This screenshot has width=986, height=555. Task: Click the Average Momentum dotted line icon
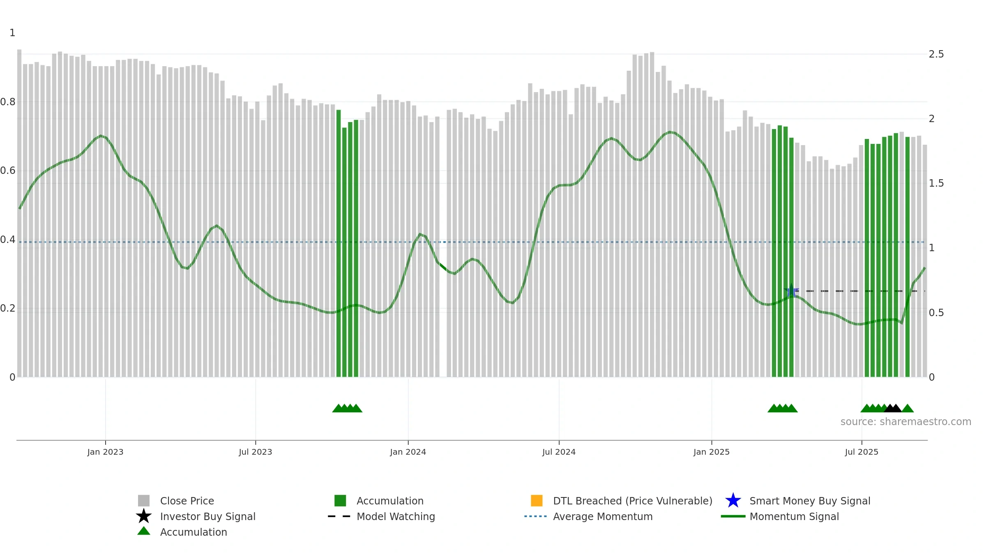(536, 516)
